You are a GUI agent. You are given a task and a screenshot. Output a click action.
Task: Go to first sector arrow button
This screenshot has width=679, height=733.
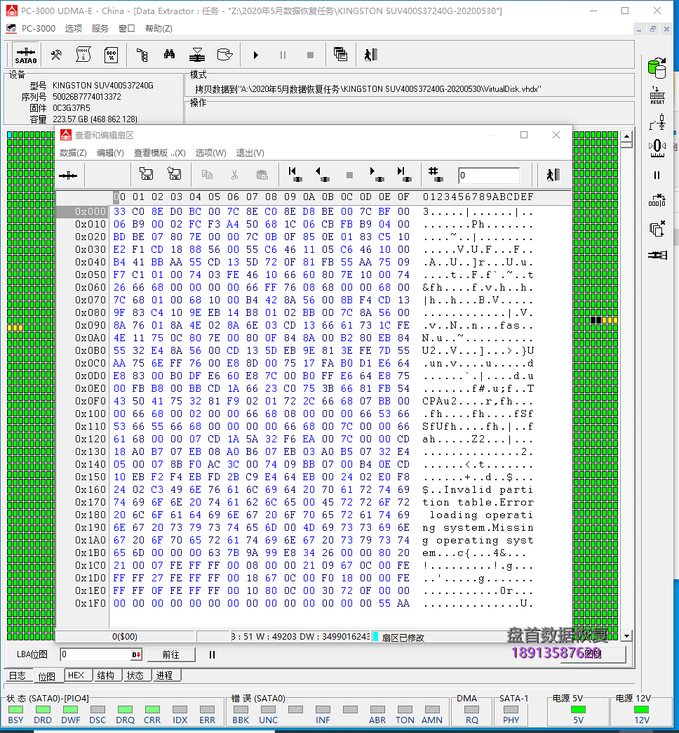(295, 174)
